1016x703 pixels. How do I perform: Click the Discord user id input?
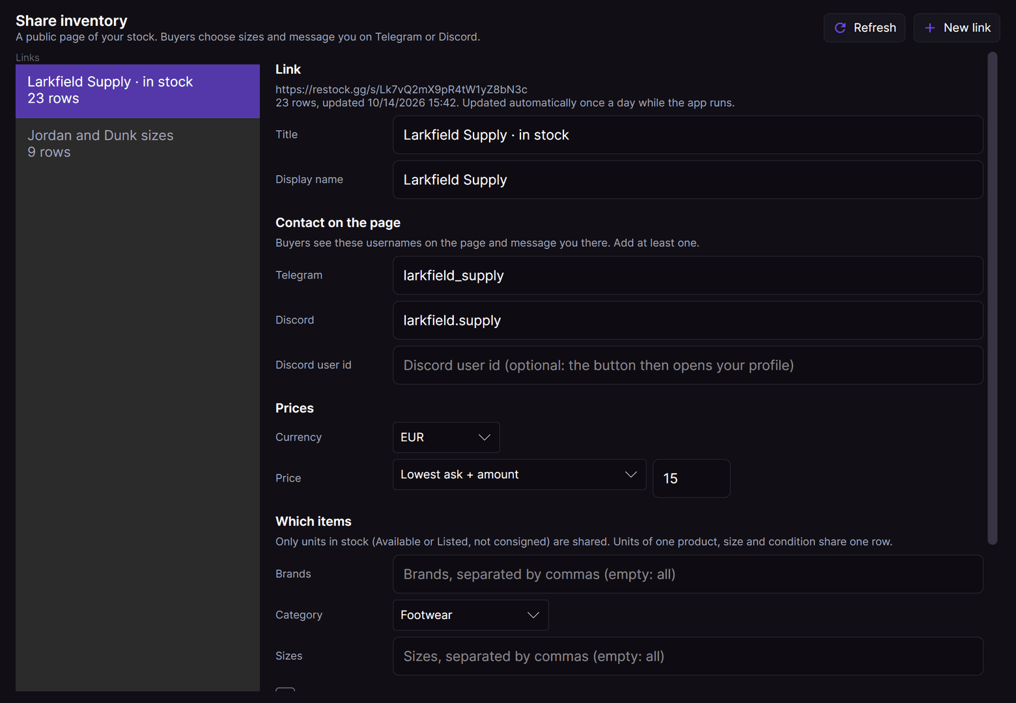(x=688, y=365)
